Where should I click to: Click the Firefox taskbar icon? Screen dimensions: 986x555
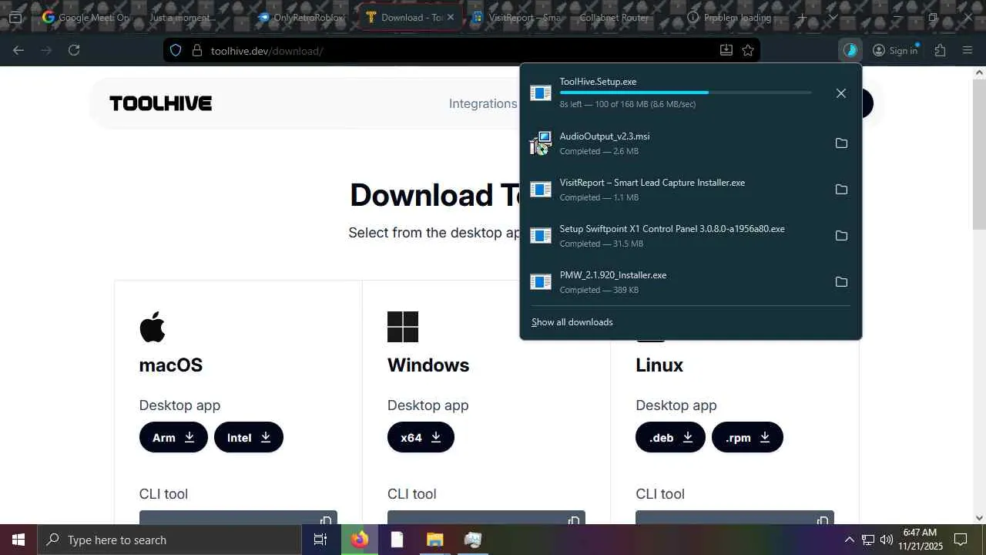pyautogui.click(x=359, y=540)
